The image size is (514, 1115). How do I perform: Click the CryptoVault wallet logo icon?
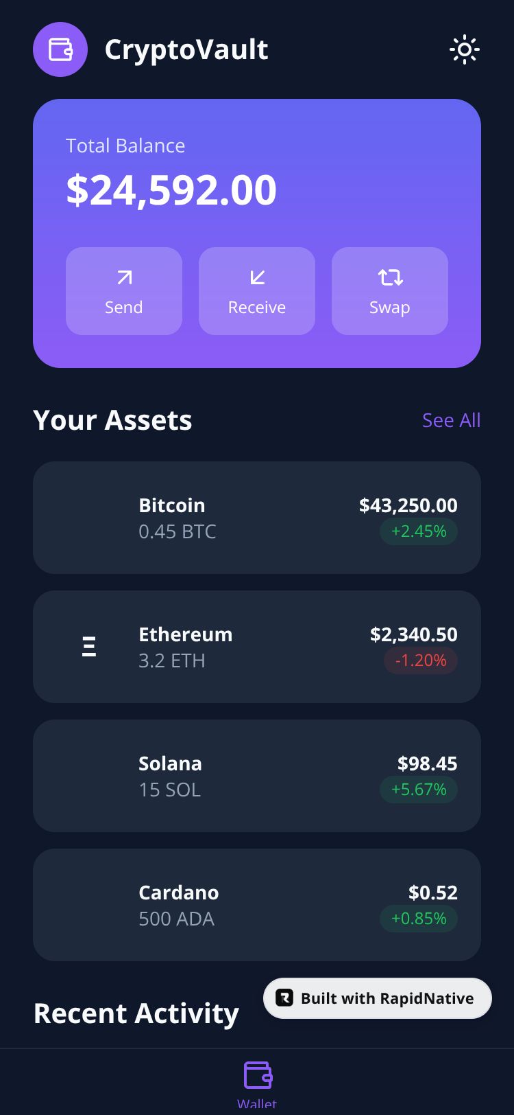point(60,49)
